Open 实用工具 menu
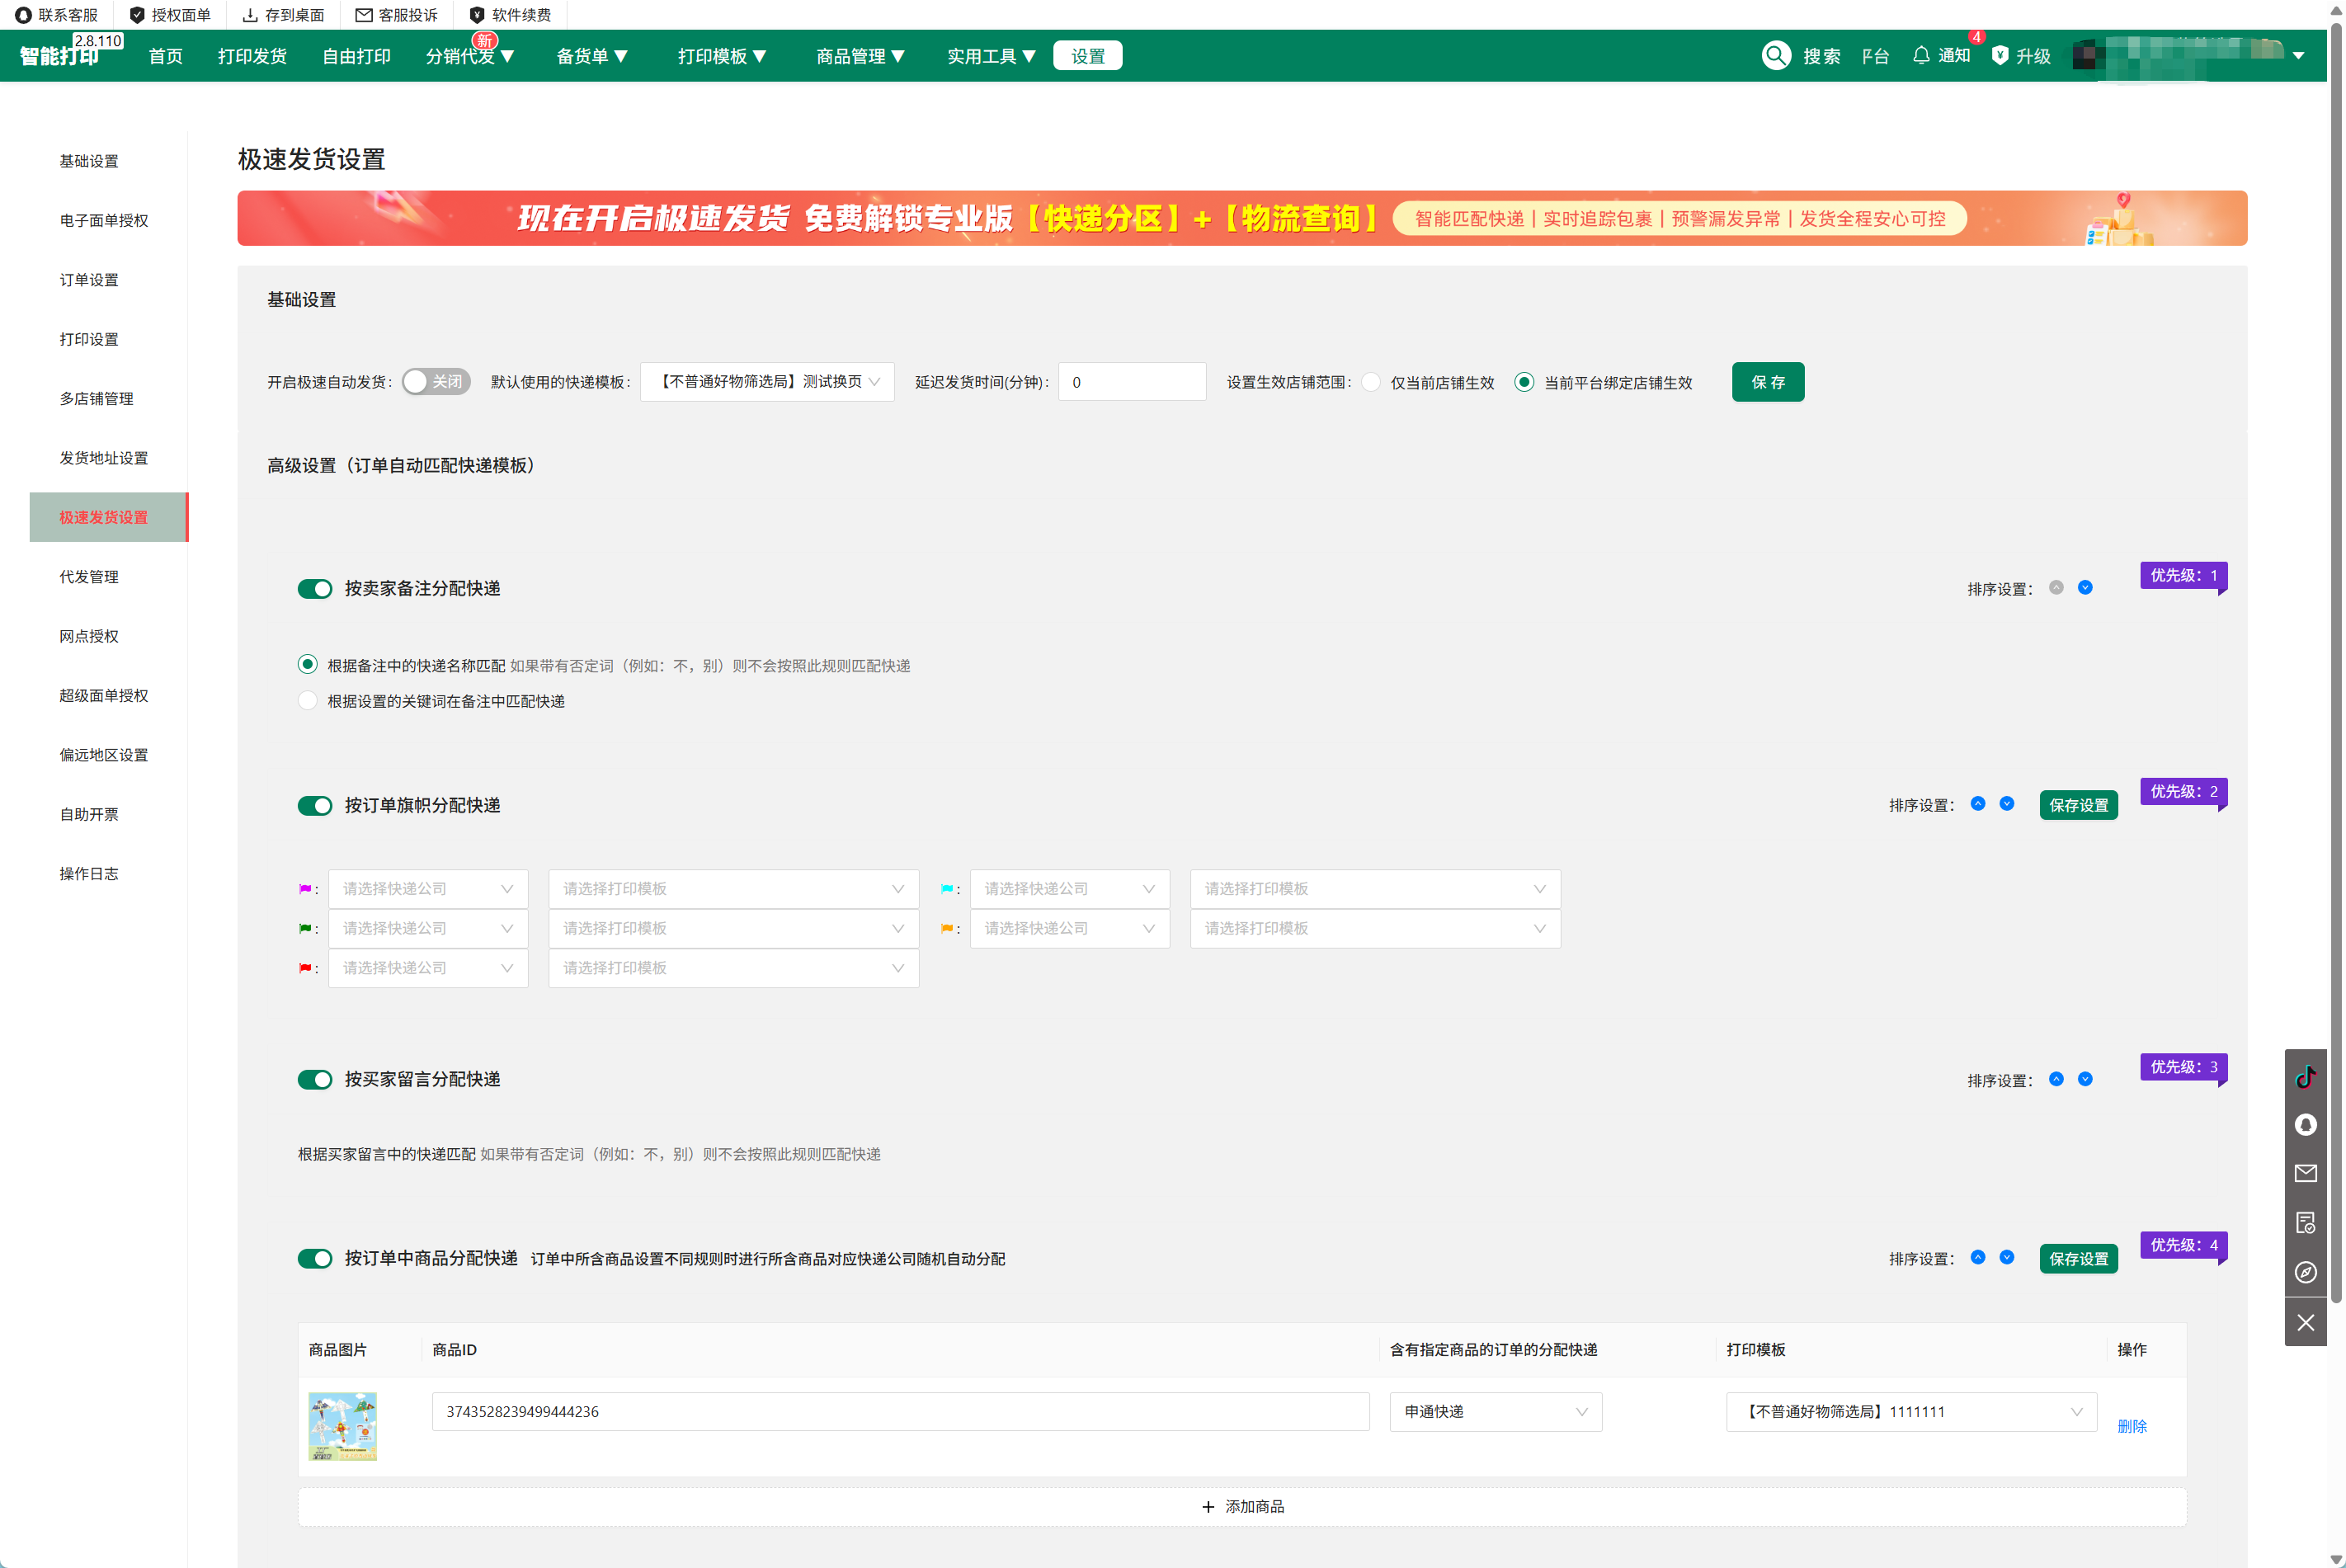Image resolution: width=2346 pixels, height=1568 pixels. 991,56
